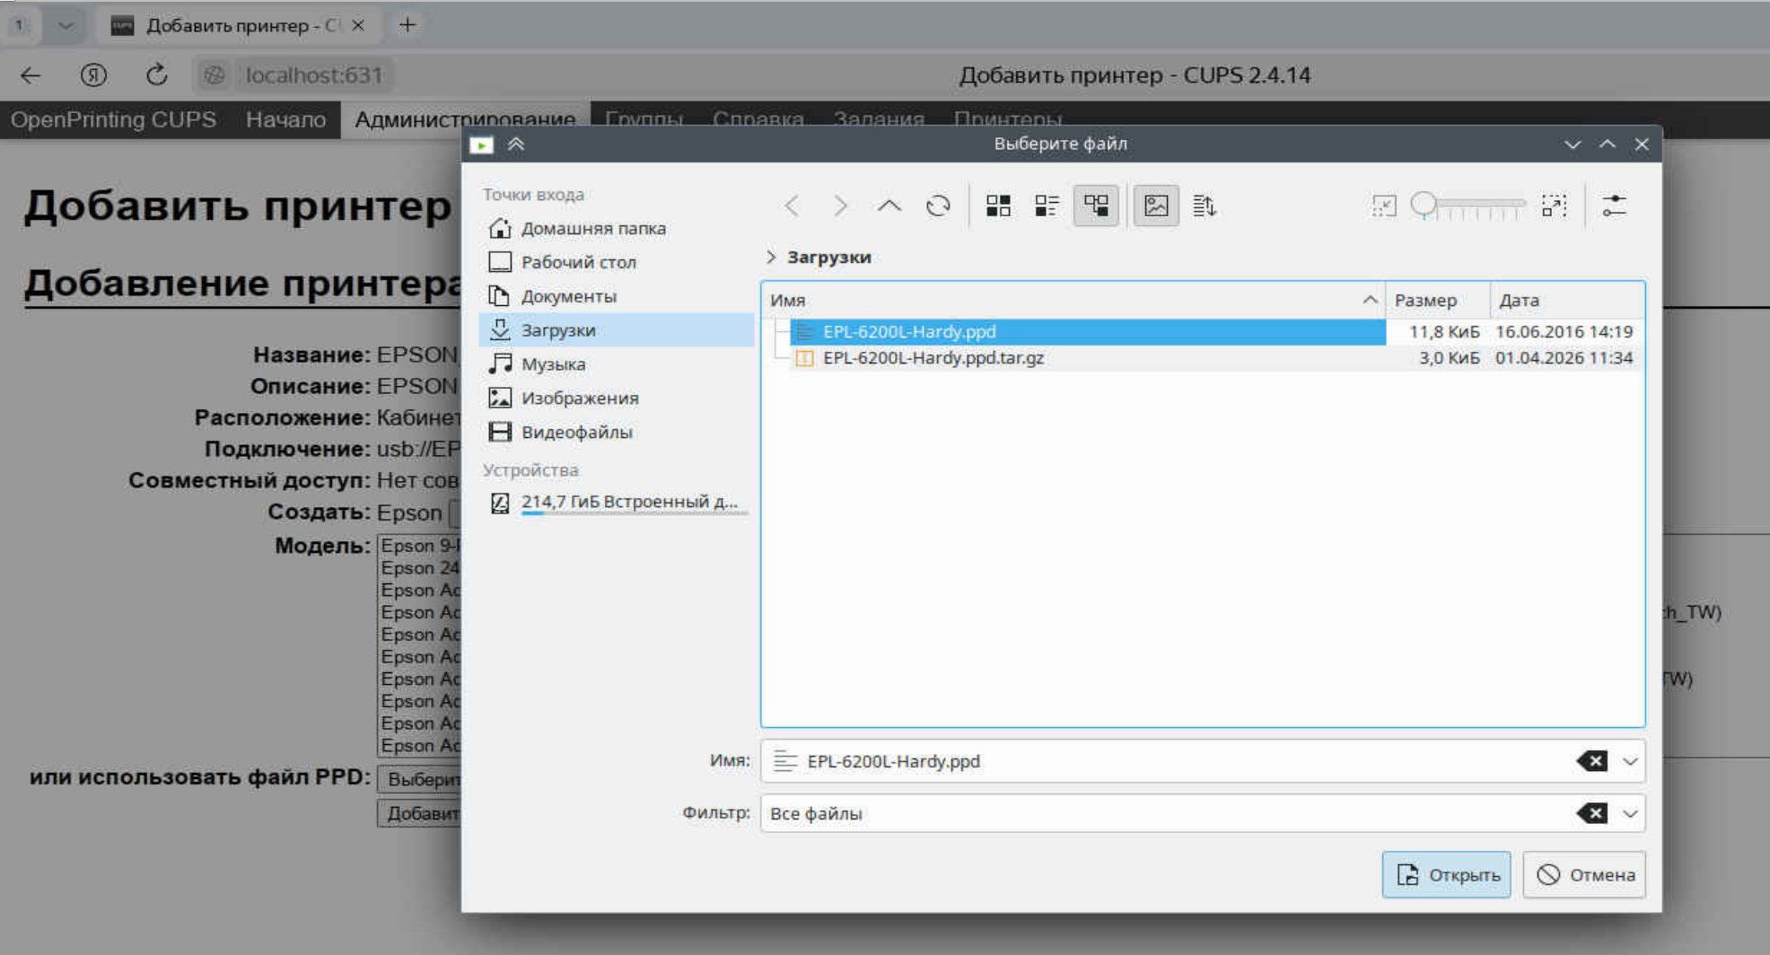1770x955 pixels.
Task: Switch to icons view mode
Action: click(x=998, y=206)
